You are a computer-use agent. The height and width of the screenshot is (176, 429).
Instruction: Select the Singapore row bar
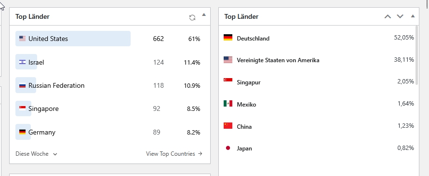23,108
